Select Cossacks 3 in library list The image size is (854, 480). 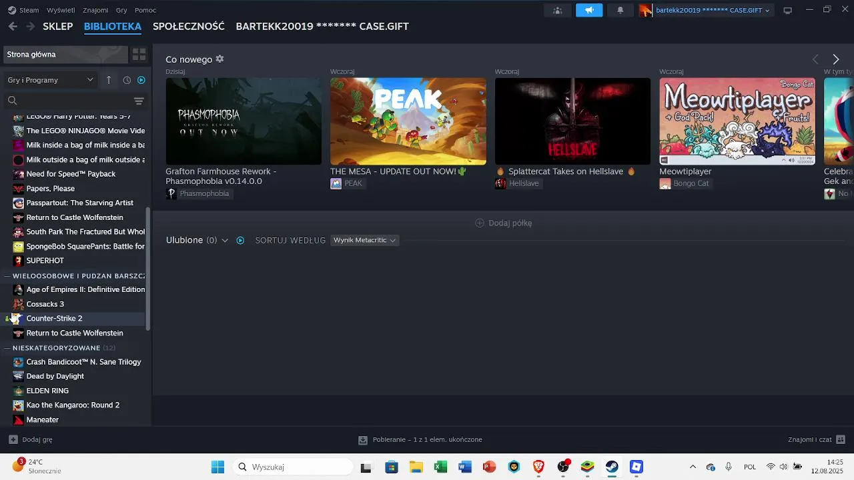(x=73, y=304)
